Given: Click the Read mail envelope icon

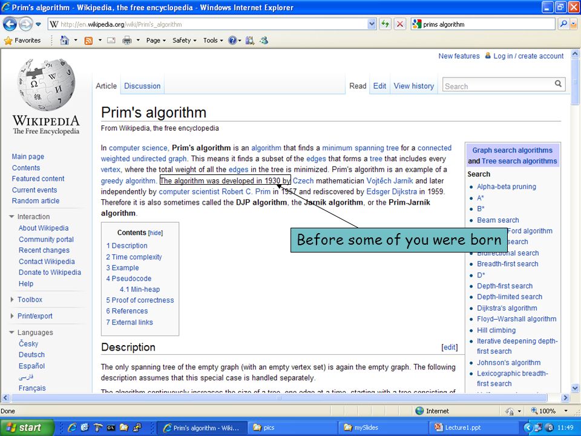Looking at the screenshot, I should click(x=111, y=40).
